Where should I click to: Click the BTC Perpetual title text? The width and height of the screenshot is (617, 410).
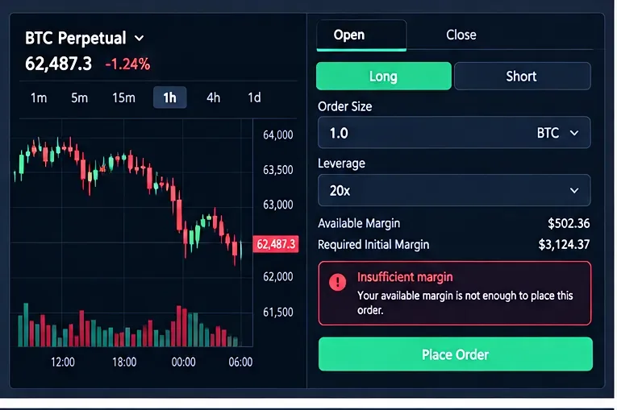(76, 38)
